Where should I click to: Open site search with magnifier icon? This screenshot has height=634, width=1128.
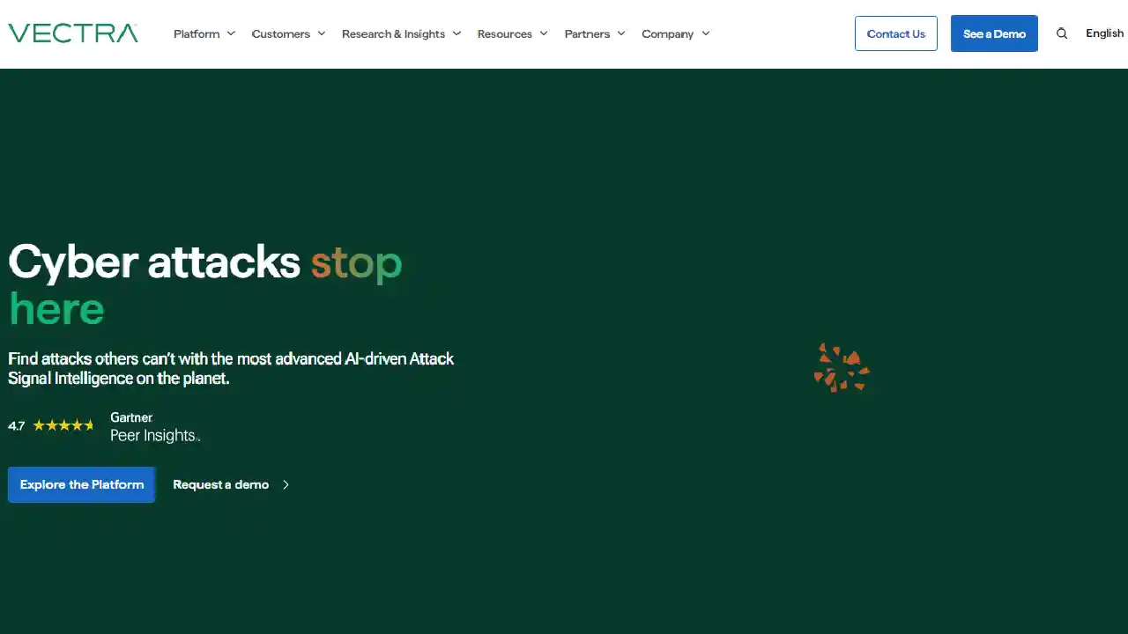click(x=1062, y=33)
